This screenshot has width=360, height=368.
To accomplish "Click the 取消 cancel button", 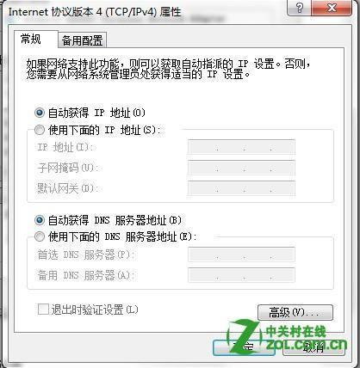I will pos(313,348).
